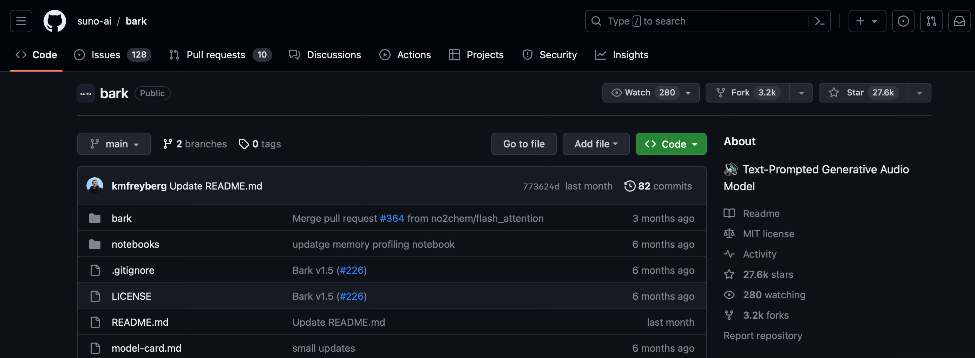Open the #226 link in LICENSE row

tap(351, 296)
